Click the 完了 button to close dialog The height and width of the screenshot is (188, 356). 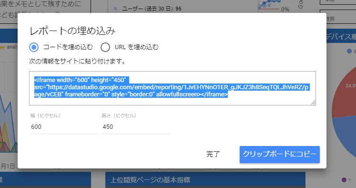coord(213,154)
